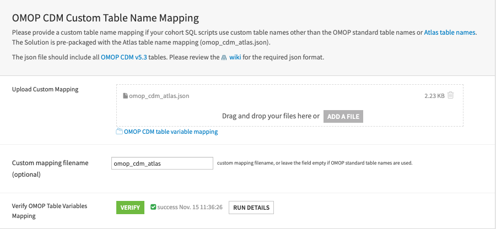This screenshot has width=496, height=229.
Task: Open RUN DETAILS
Action: pos(251,208)
